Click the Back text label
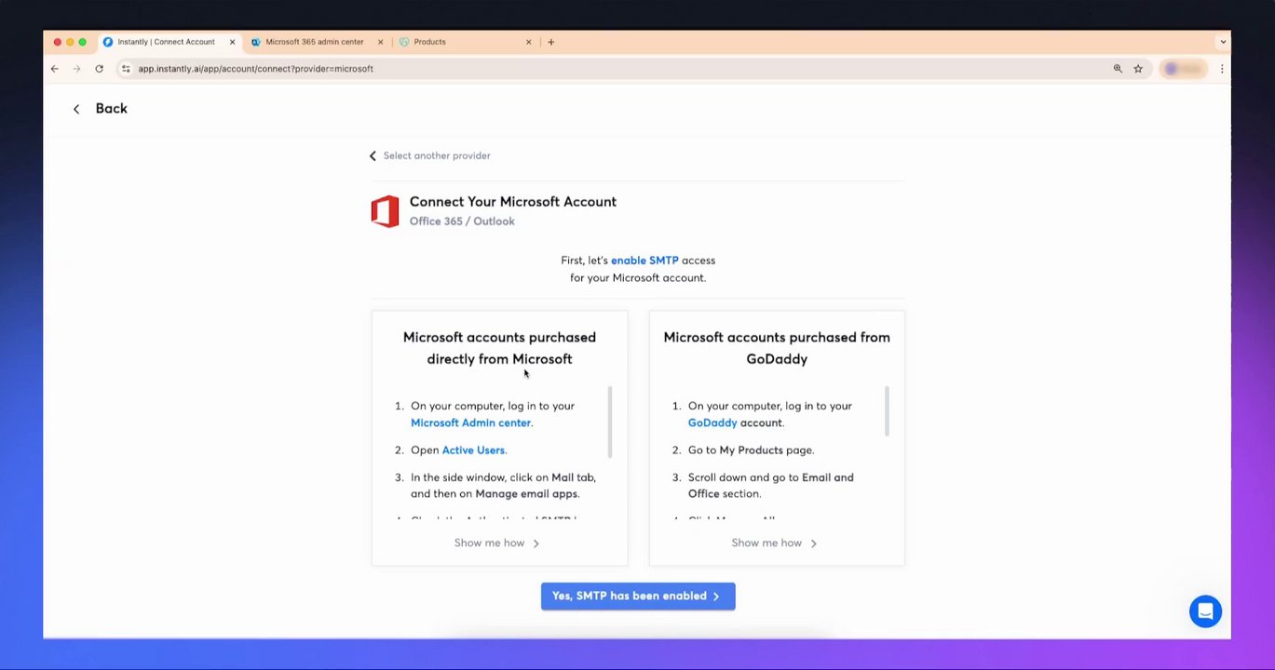The image size is (1275, 670). [111, 109]
